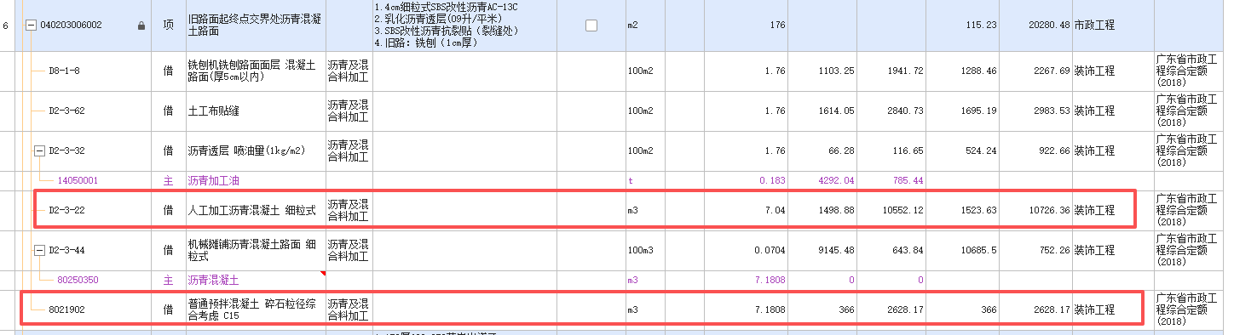Tick the checkbox in the 040203006002 row

click(592, 26)
